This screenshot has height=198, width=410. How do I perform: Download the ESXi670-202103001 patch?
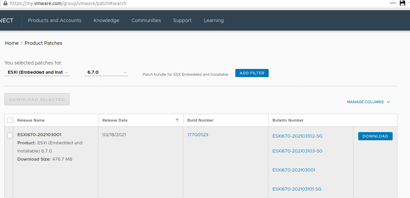point(375,136)
